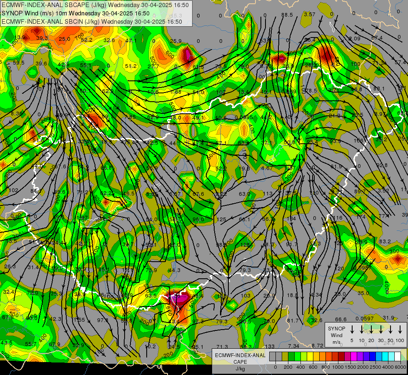408x375 pixels.
Task: Click the station value 1.68
Action: tap(176, 92)
